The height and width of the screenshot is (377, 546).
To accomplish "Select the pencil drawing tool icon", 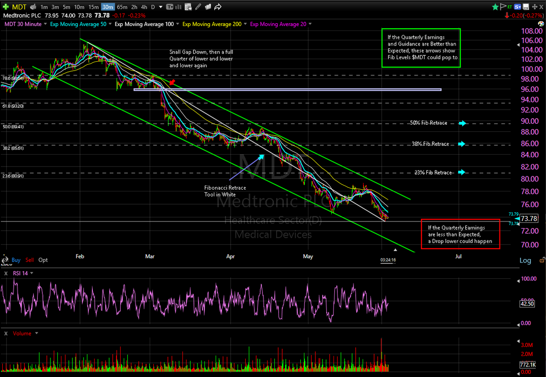I will (x=198, y=7).
